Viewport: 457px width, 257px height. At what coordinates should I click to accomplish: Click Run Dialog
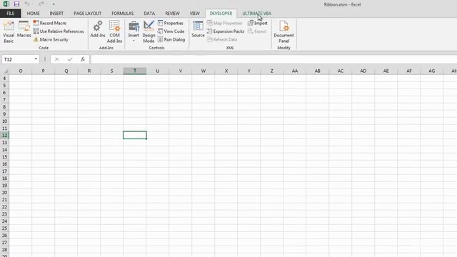(x=171, y=39)
